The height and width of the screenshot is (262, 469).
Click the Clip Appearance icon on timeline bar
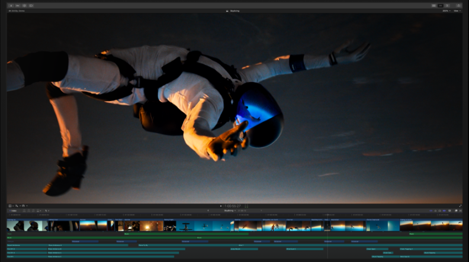point(449,211)
